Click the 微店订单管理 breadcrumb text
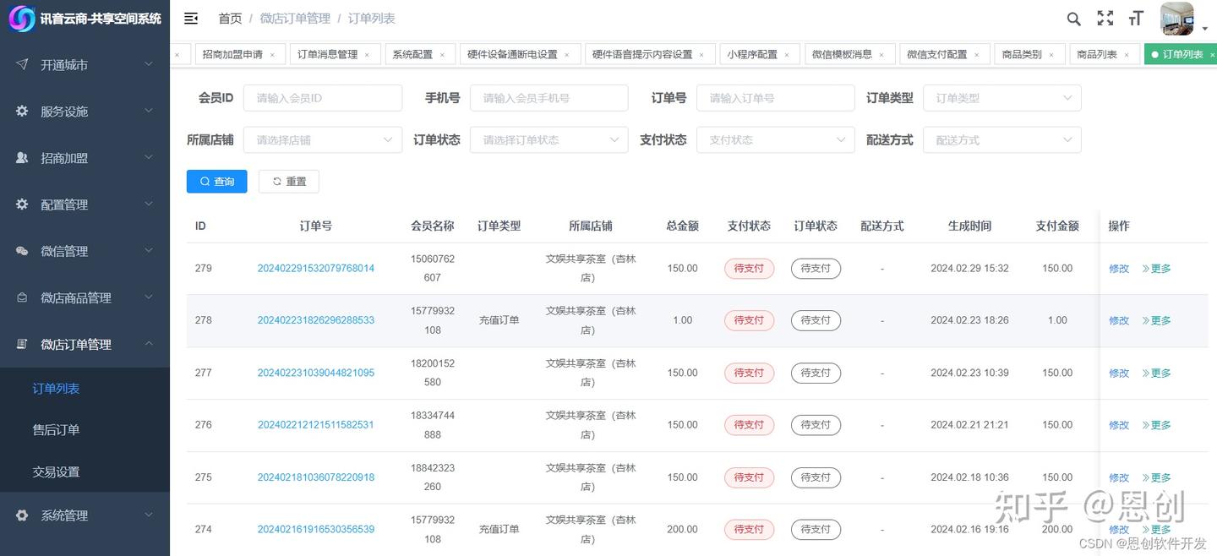 [x=295, y=19]
